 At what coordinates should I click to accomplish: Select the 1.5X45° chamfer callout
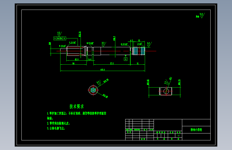pyautogui.click(x=73, y=42)
